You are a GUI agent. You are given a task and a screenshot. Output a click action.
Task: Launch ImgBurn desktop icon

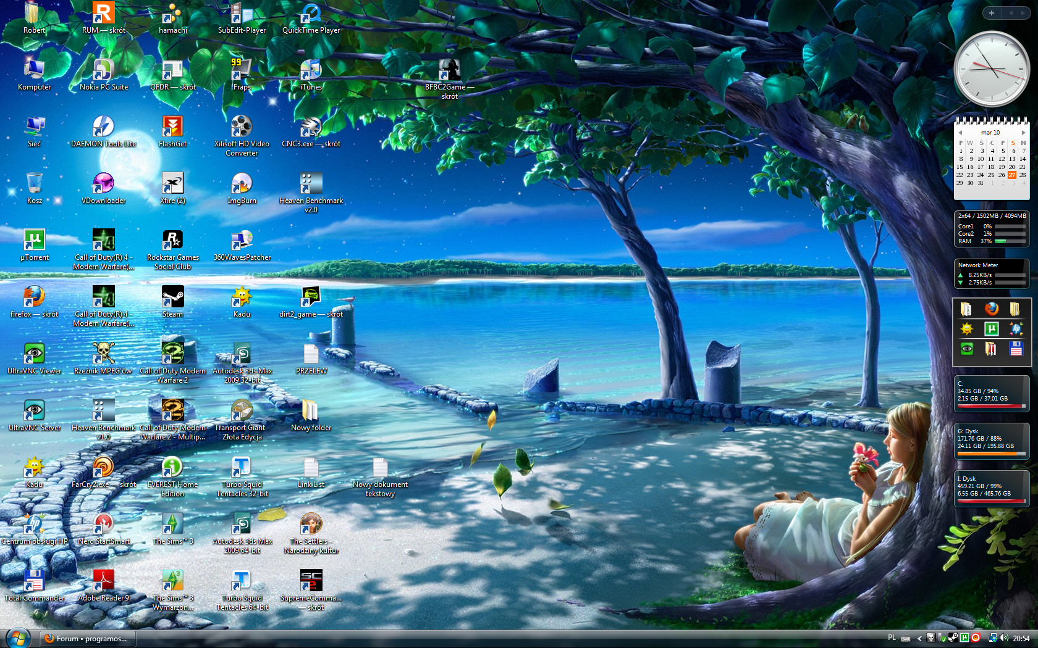pos(242,183)
